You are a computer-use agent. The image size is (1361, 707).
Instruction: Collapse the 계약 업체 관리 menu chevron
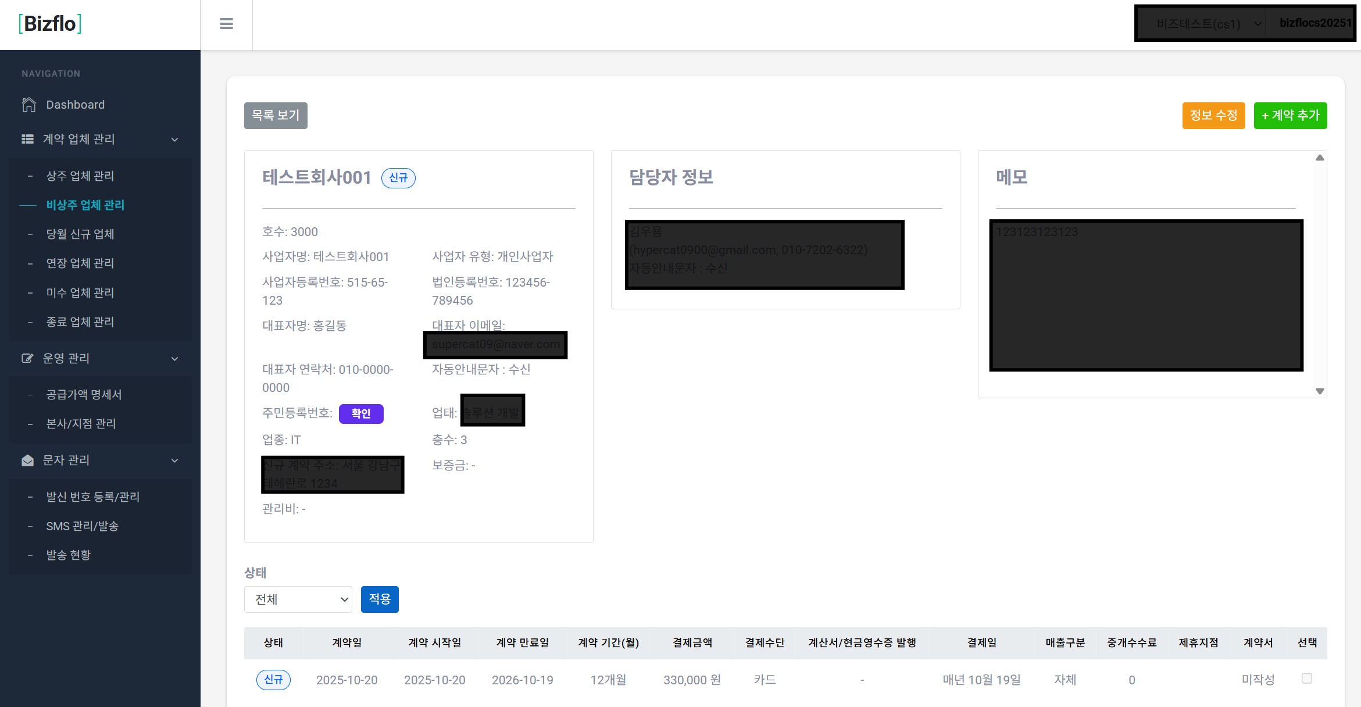(174, 140)
